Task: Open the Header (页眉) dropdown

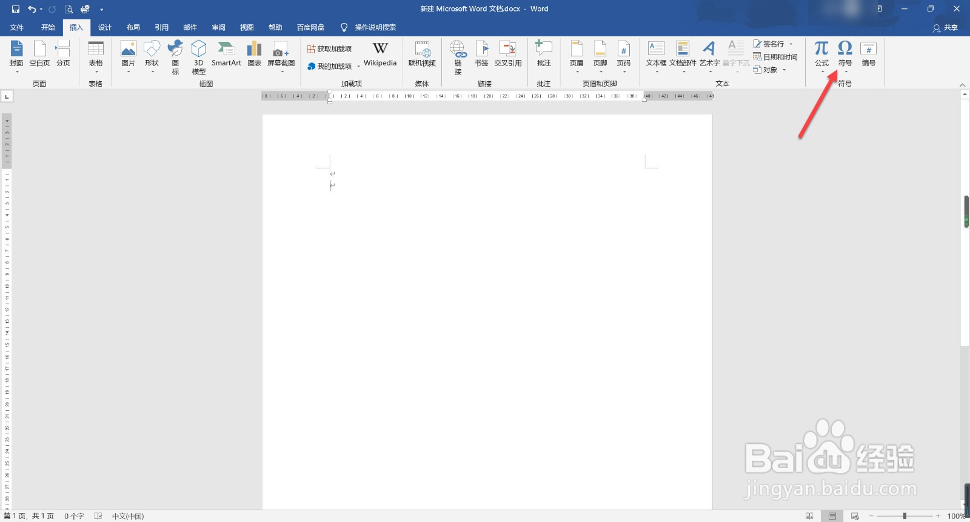Action: pos(577,57)
